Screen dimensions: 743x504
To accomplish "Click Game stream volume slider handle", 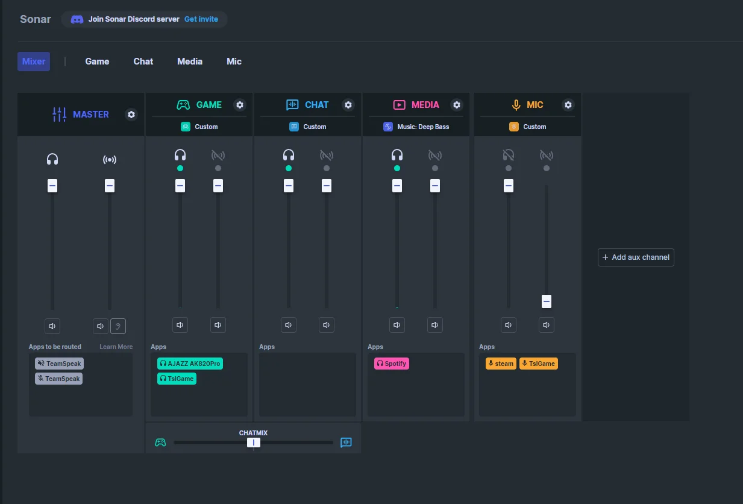I will [218, 186].
